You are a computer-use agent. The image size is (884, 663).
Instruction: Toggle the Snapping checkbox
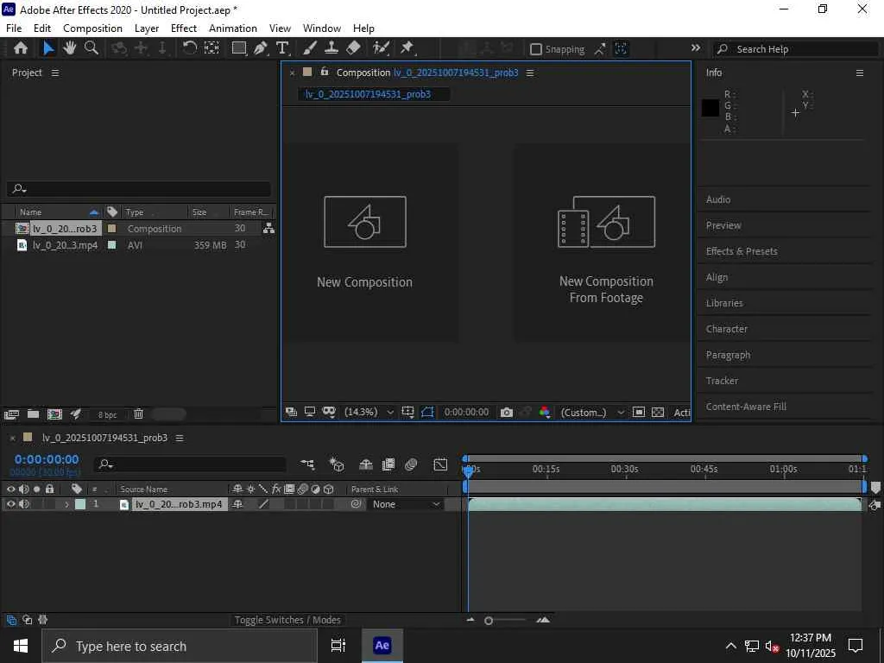(536, 49)
